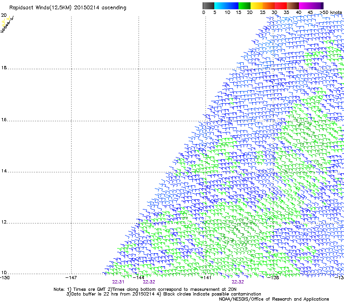344x302 pixels.
Task: Click the '0' legend scale label
Action: coord(204,13)
